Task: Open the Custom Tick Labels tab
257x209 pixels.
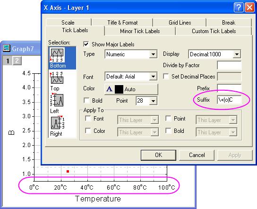Action: click(x=214, y=31)
